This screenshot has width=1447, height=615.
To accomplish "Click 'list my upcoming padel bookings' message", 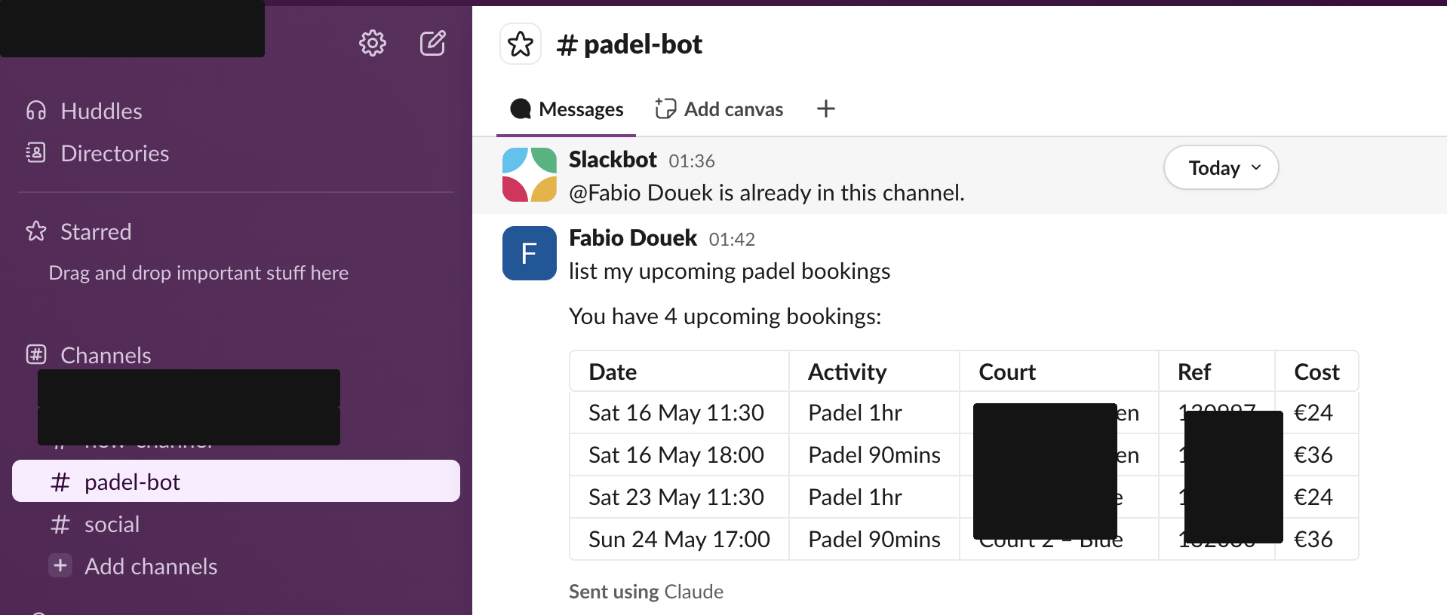I will (730, 271).
